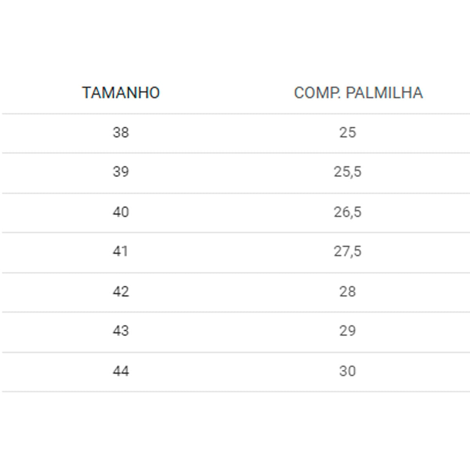The width and height of the screenshot is (470, 470).
Task: Click the word COMP. in header
Action: pyautogui.click(x=318, y=93)
